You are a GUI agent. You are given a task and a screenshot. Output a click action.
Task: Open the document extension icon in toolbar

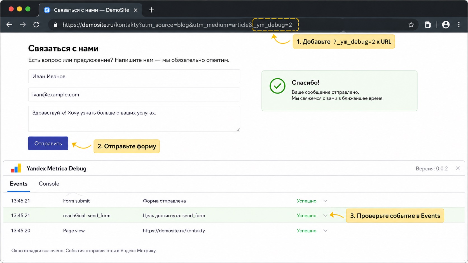coord(428,25)
